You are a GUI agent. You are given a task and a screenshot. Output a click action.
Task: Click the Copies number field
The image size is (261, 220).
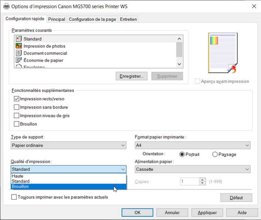(189, 181)
